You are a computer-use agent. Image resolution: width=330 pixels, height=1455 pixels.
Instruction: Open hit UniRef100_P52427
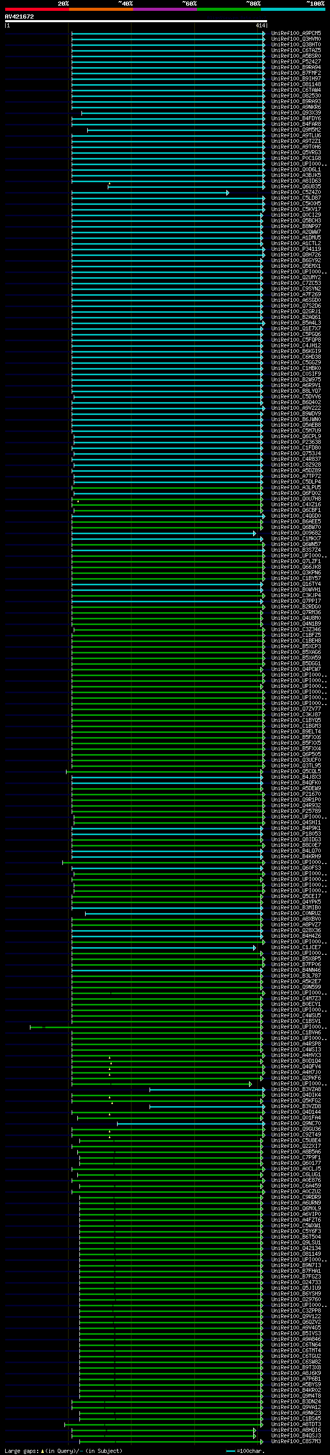point(296,61)
